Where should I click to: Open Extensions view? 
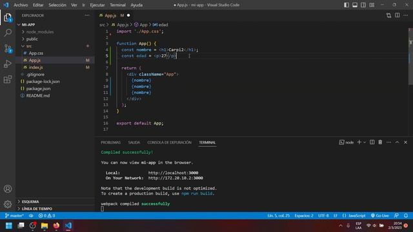[x=8, y=79]
